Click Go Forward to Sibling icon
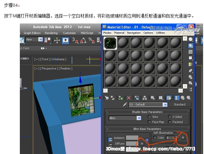Screen dimensions: 204x154 pyautogui.click(x=188, y=98)
